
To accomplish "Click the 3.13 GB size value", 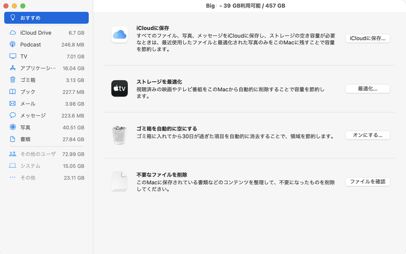I will [75, 80].
